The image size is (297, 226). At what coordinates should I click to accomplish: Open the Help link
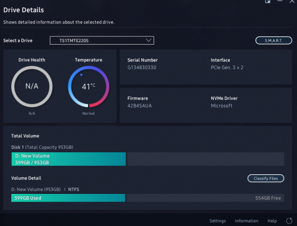point(272,221)
